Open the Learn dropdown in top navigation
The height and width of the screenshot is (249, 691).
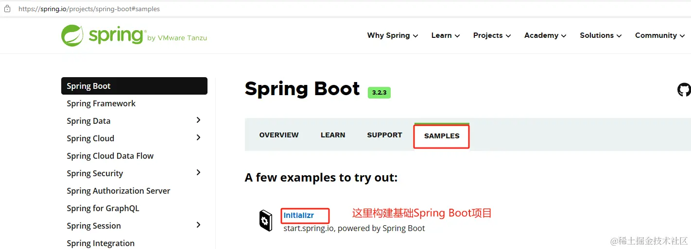point(446,35)
